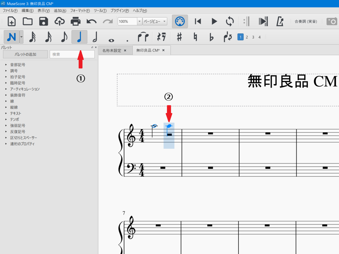This screenshot has height=254, width=339.
Task: Select the eighth note duration
Action: pos(64,37)
